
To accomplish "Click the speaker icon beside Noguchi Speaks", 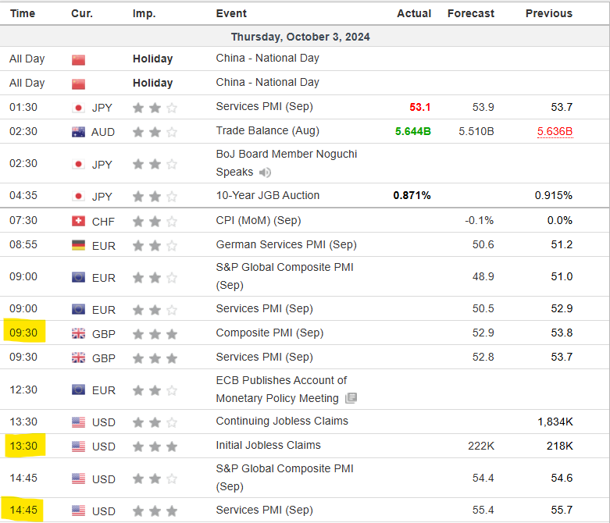I will click(x=266, y=173).
